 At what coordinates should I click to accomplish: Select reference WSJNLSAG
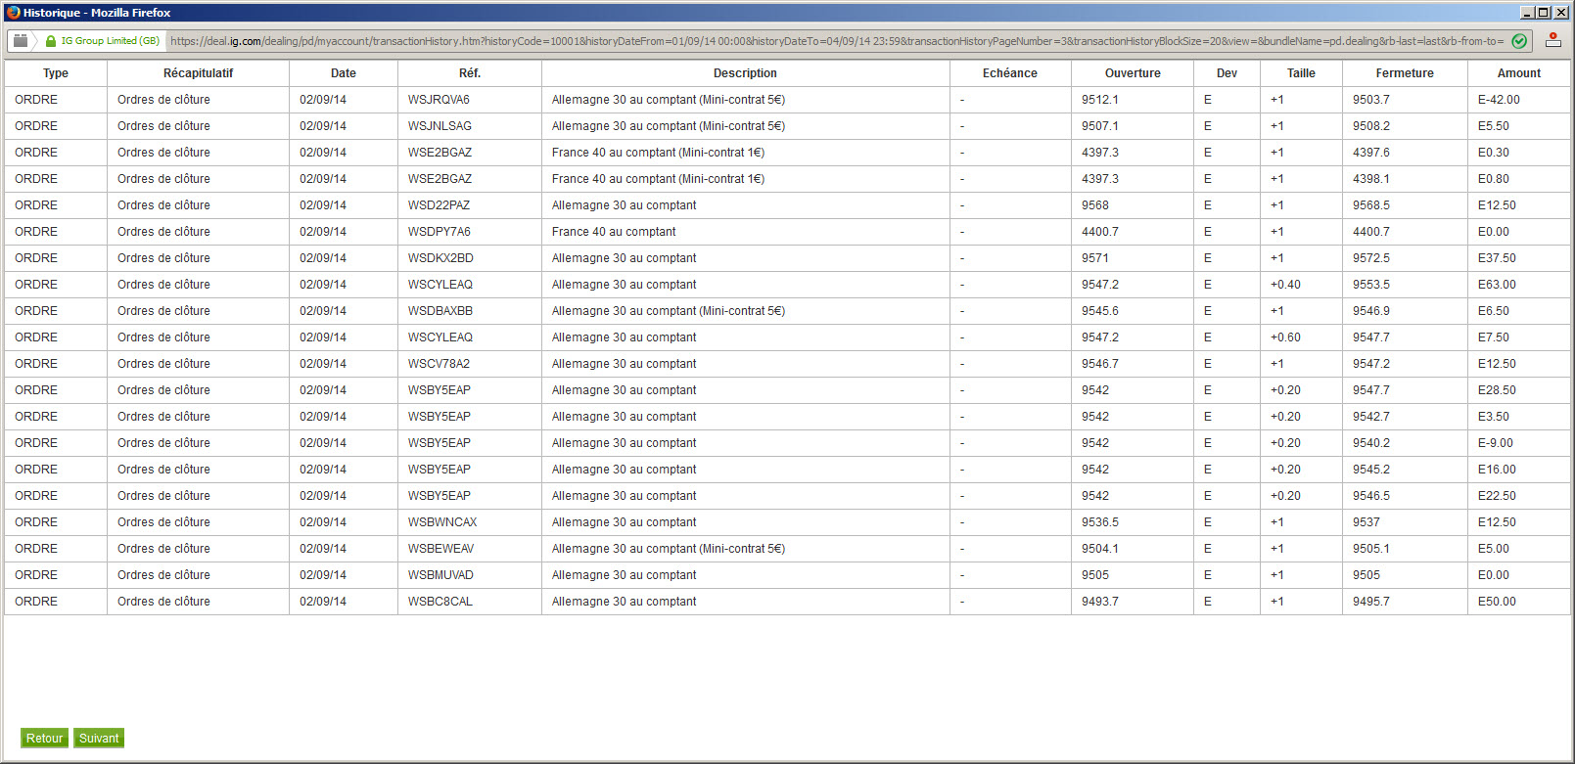[x=440, y=126]
